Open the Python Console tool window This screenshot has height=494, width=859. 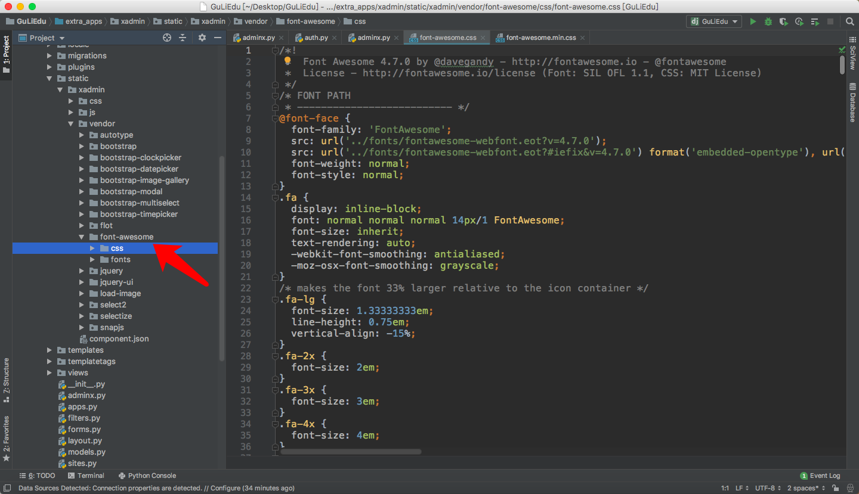[x=147, y=476]
